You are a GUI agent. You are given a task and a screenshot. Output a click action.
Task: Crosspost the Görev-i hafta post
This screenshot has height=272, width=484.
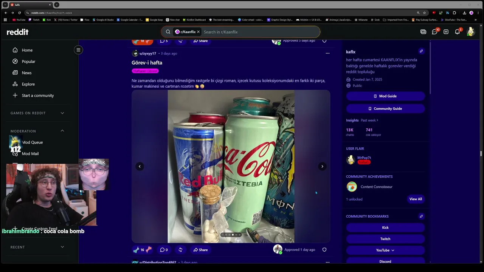[x=180, y=250]
